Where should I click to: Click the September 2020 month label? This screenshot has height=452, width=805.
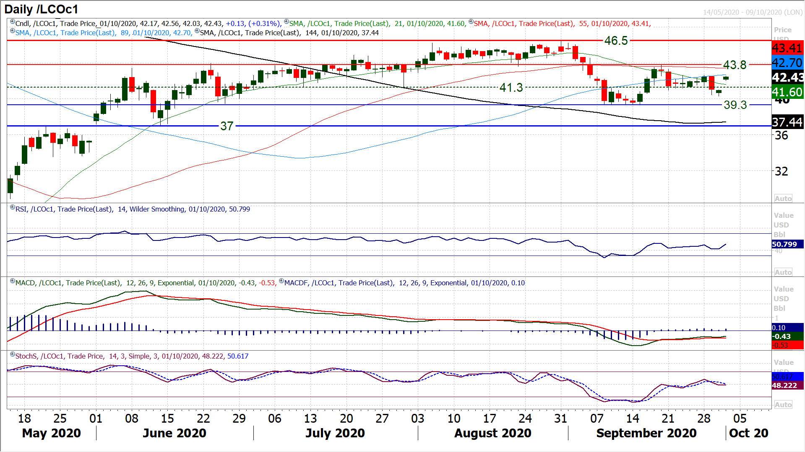[646, 433]
